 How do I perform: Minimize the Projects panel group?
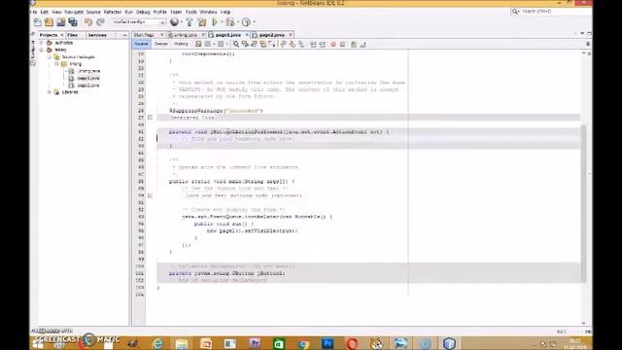click(x=124, y=35)
